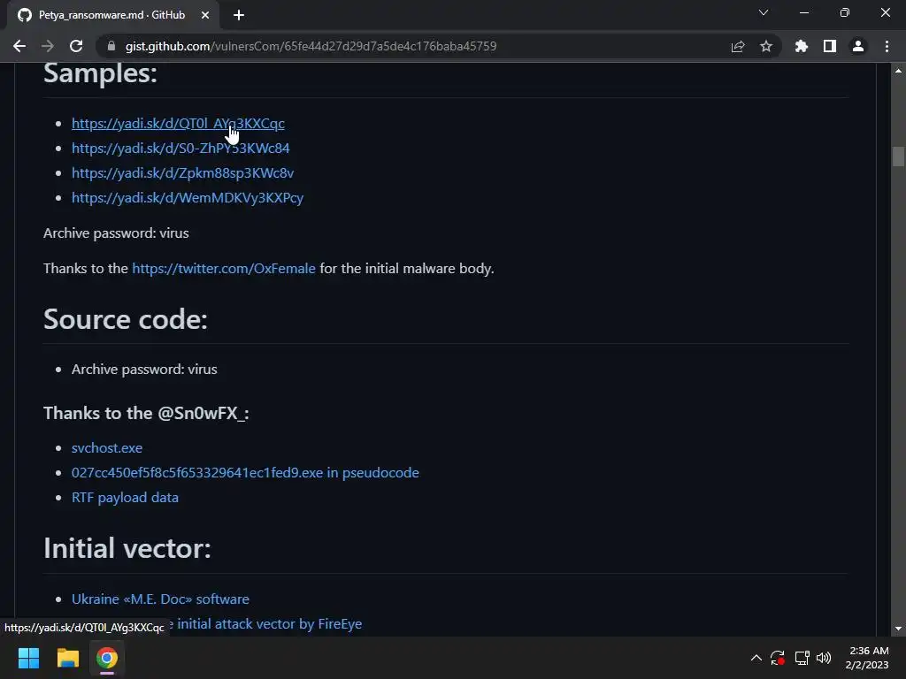Click the address bar URL

point(311,46)
